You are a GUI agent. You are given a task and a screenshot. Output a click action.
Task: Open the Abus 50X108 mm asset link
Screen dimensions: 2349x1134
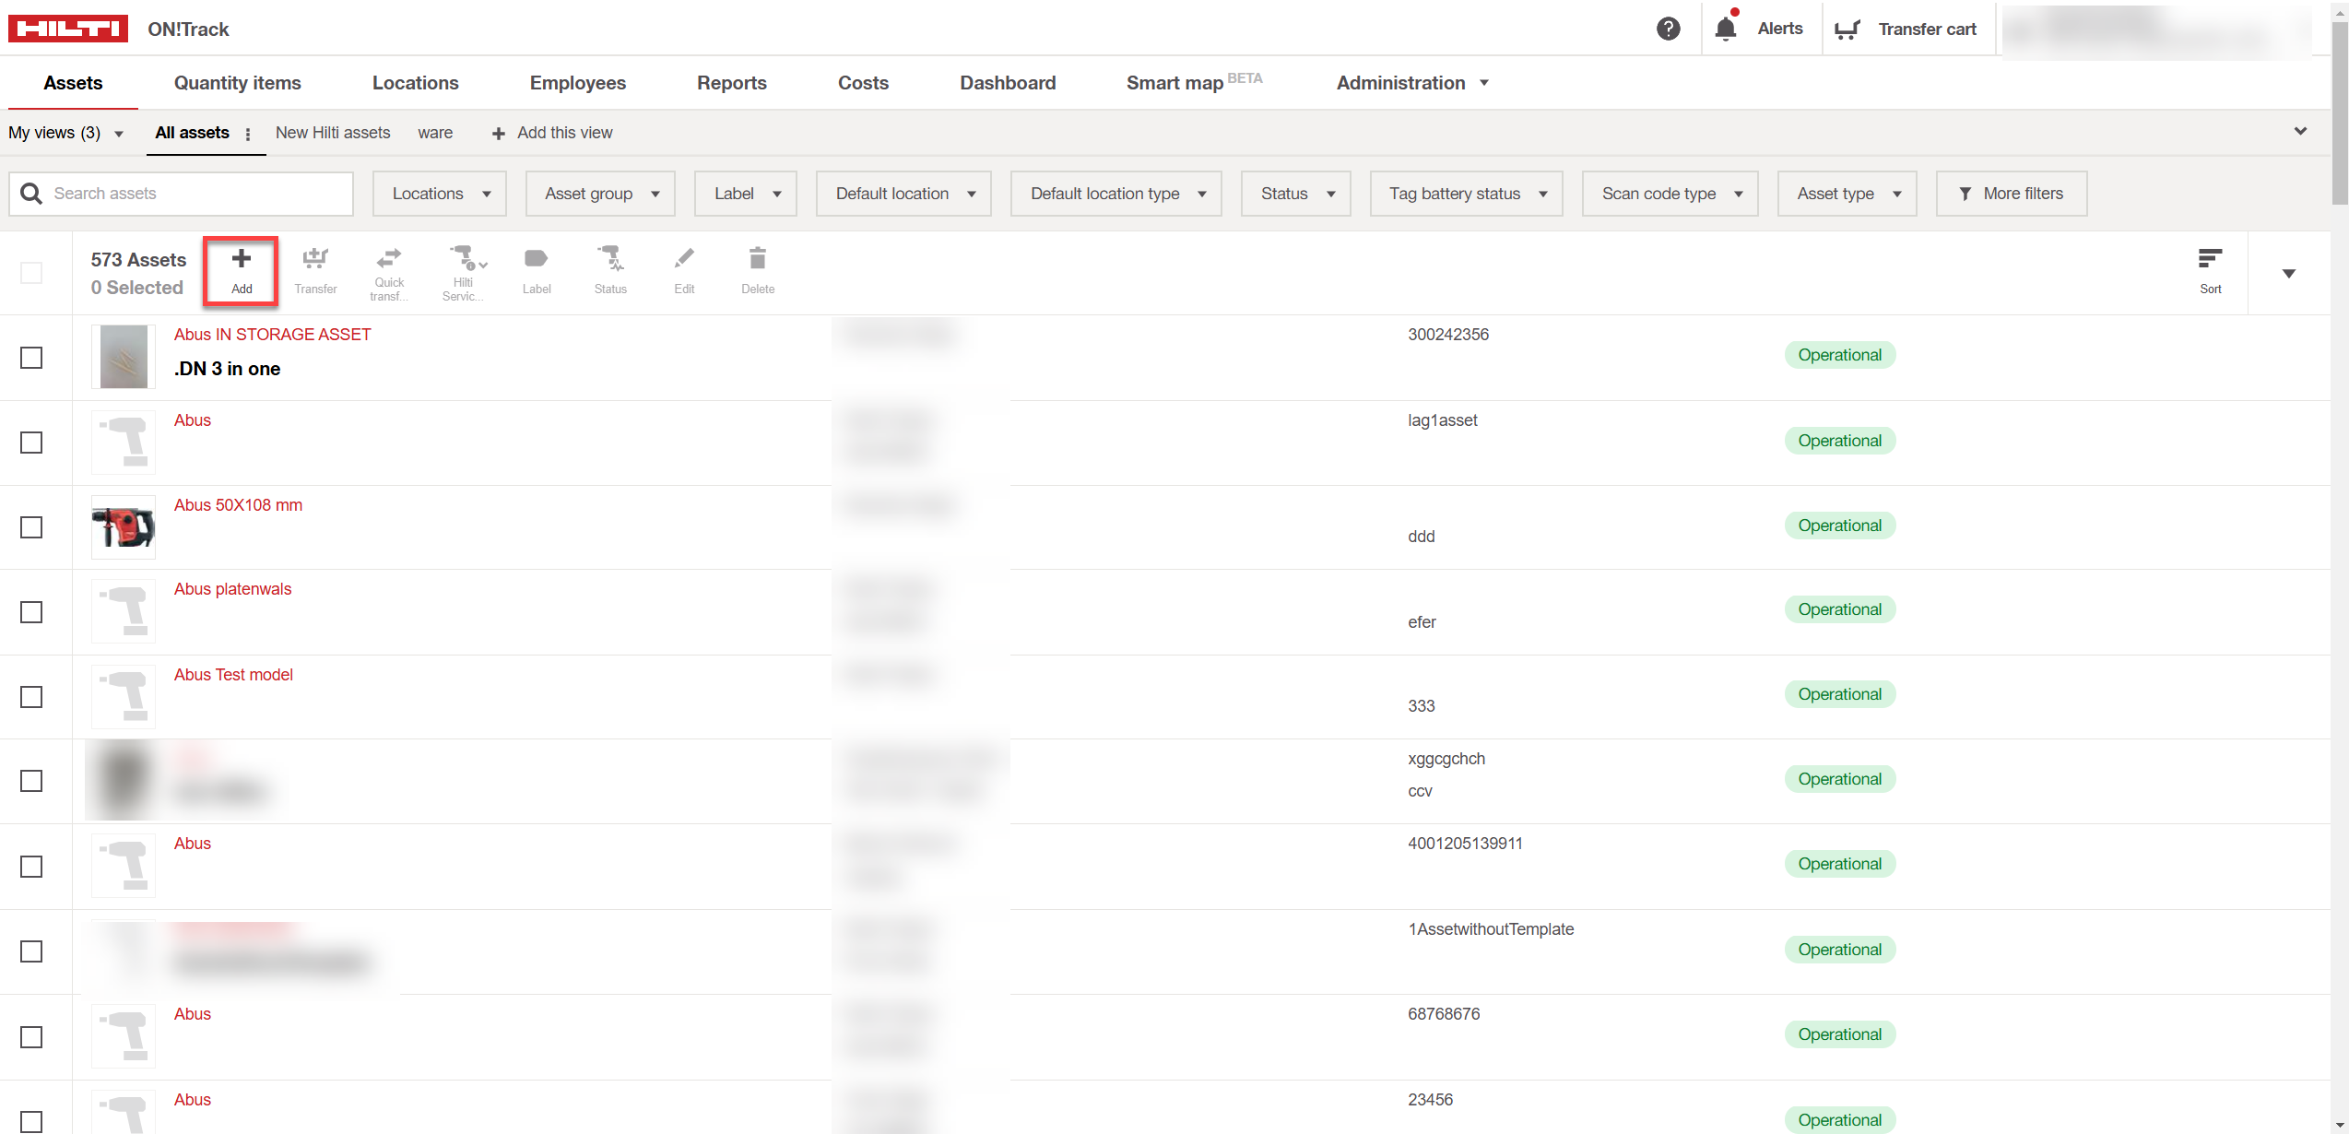238,505
